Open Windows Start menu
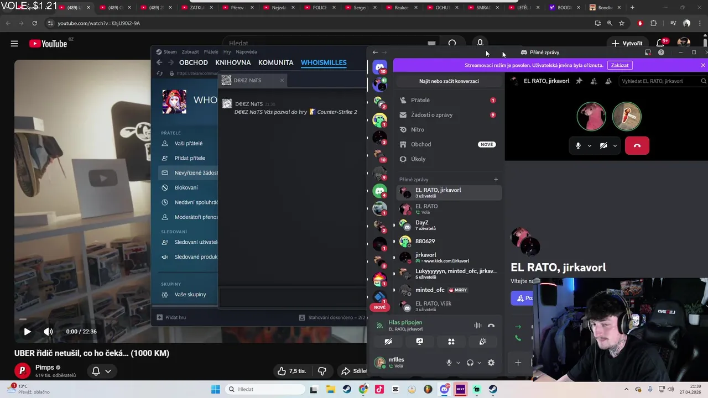 click(215, 389)
